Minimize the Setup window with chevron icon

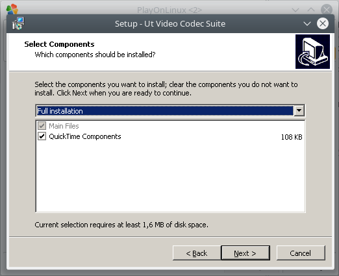click(x=307, y=23)
